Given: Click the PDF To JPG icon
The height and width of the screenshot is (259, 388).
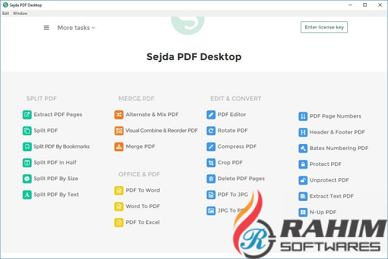Looking at the screenshot, I should click(x=211, y=195).
